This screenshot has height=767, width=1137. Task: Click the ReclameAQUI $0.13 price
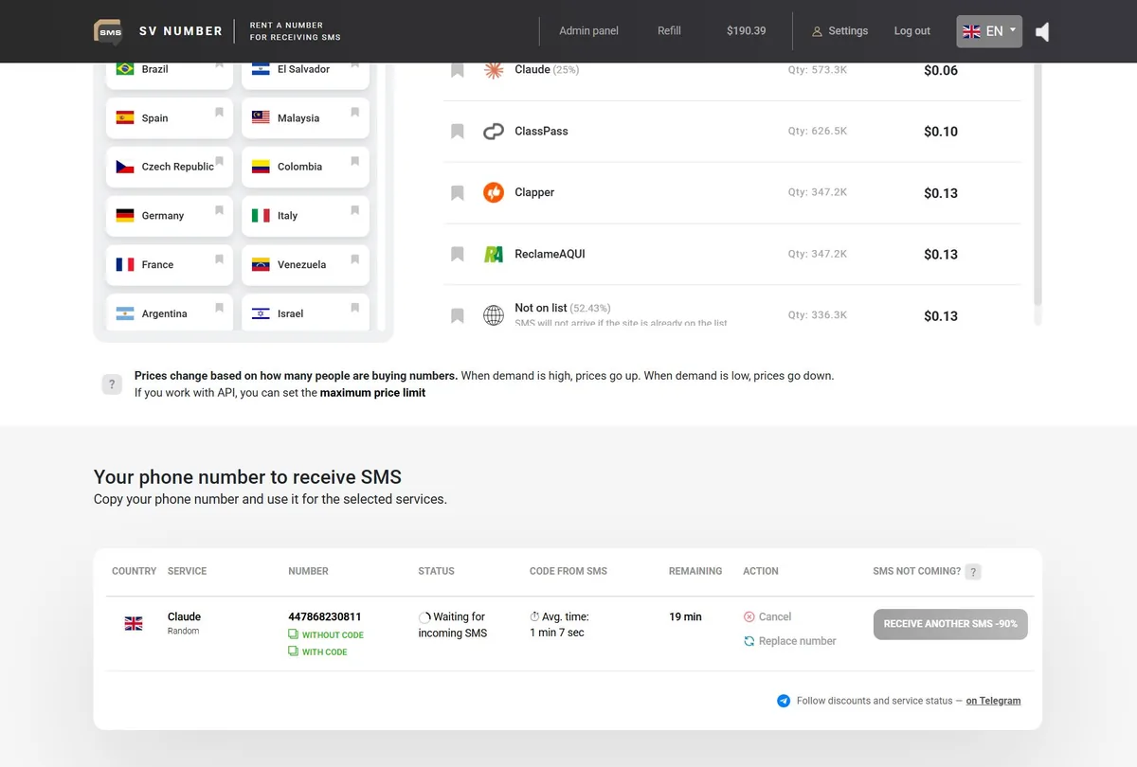(x=941, y=255)
